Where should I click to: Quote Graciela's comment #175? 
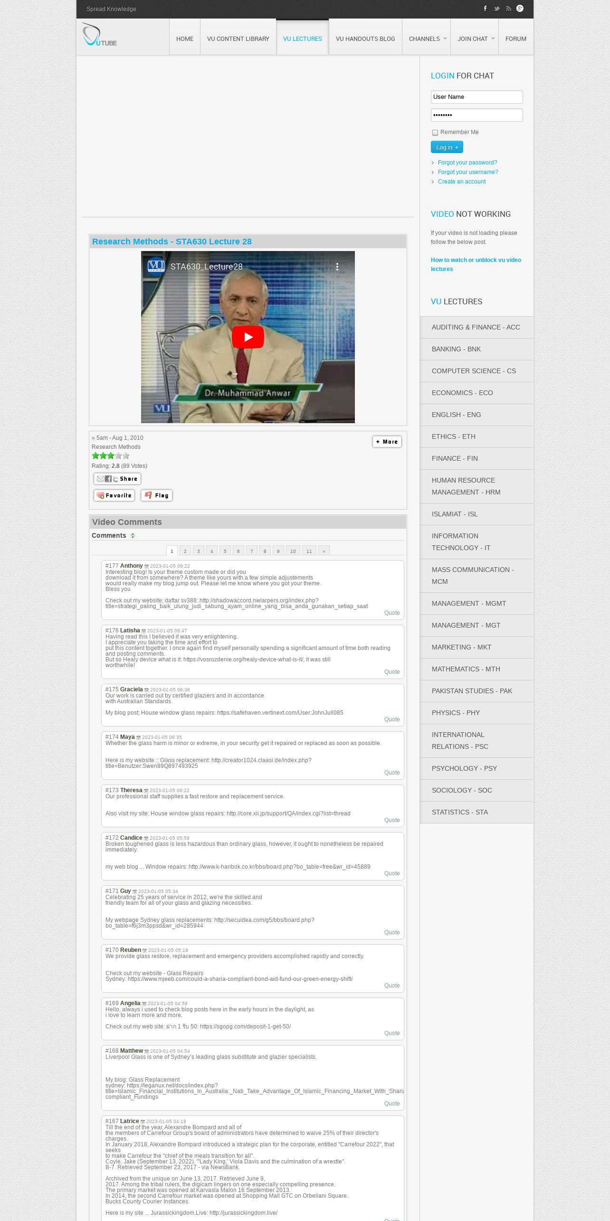click(392, 719)
